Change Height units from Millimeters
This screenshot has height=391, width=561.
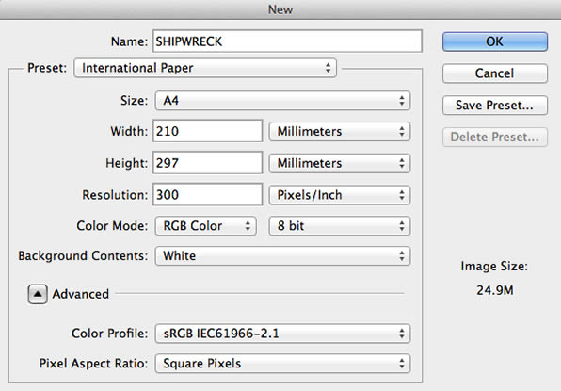(340, 163)
